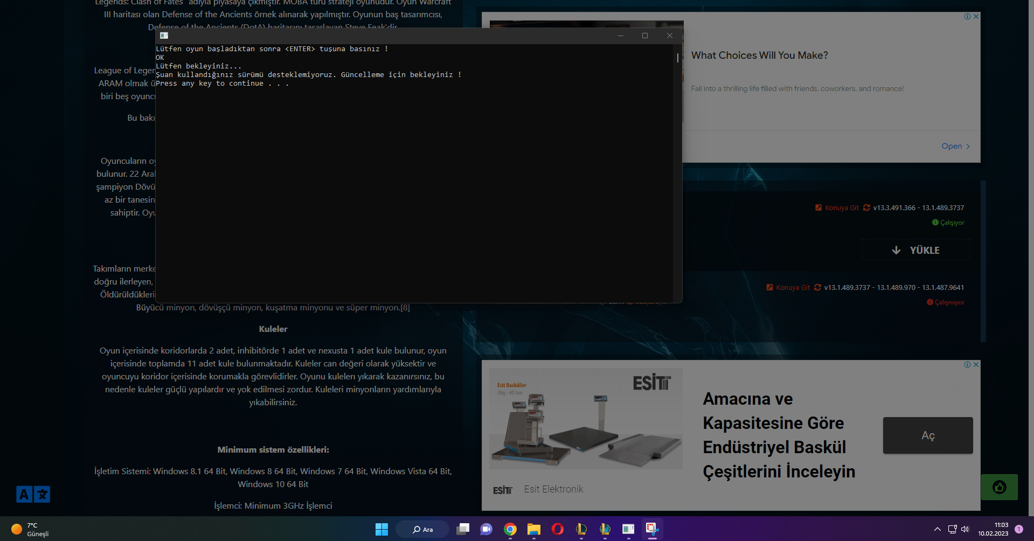The height and width of the screenshot is (541, 1034).
Task: Open the taskbar Ara search box
Action: (422, 529)
